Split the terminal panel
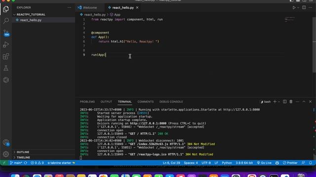The image size is (316, 177). pos(284,102)
